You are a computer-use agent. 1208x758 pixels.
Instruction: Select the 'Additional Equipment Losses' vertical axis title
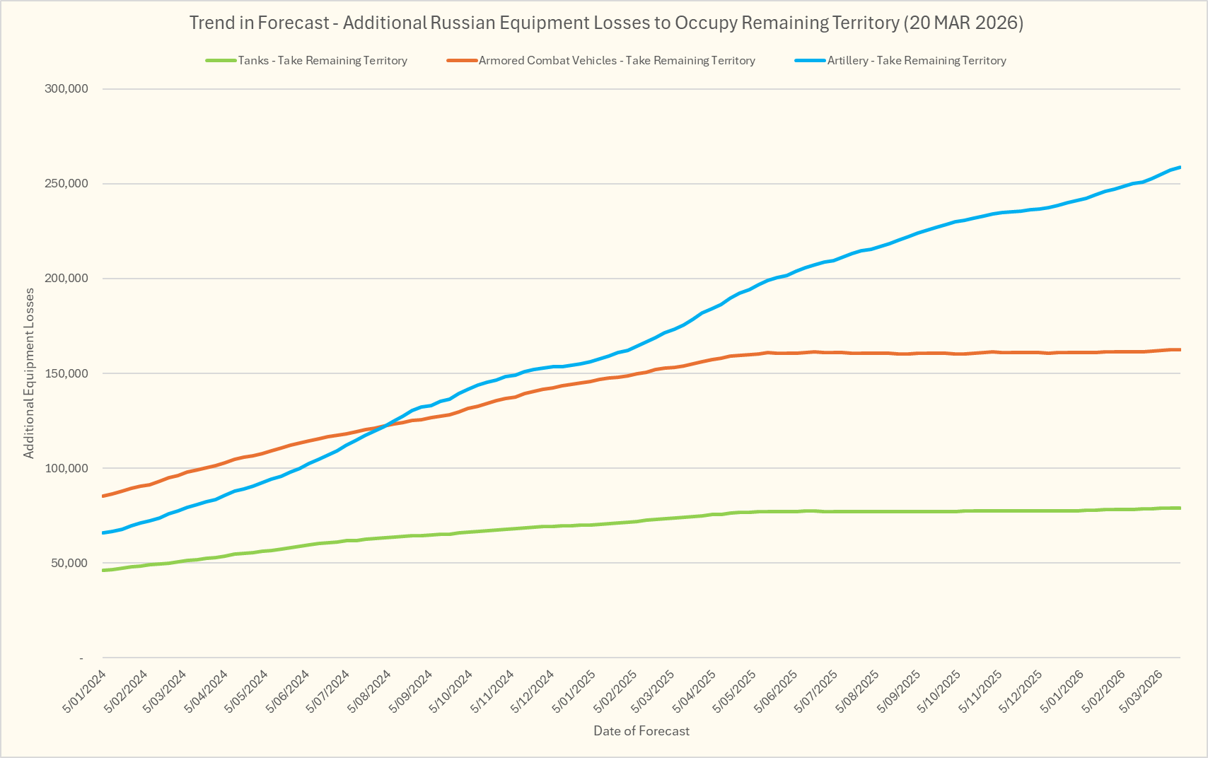coord(29,373)
